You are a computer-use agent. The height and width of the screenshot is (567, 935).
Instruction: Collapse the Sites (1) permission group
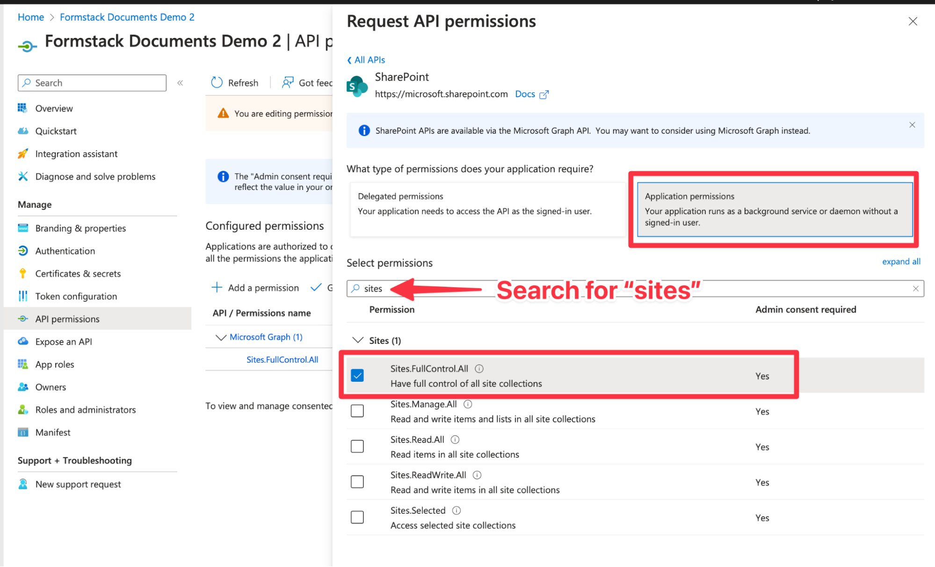click(x=358, y=341)
